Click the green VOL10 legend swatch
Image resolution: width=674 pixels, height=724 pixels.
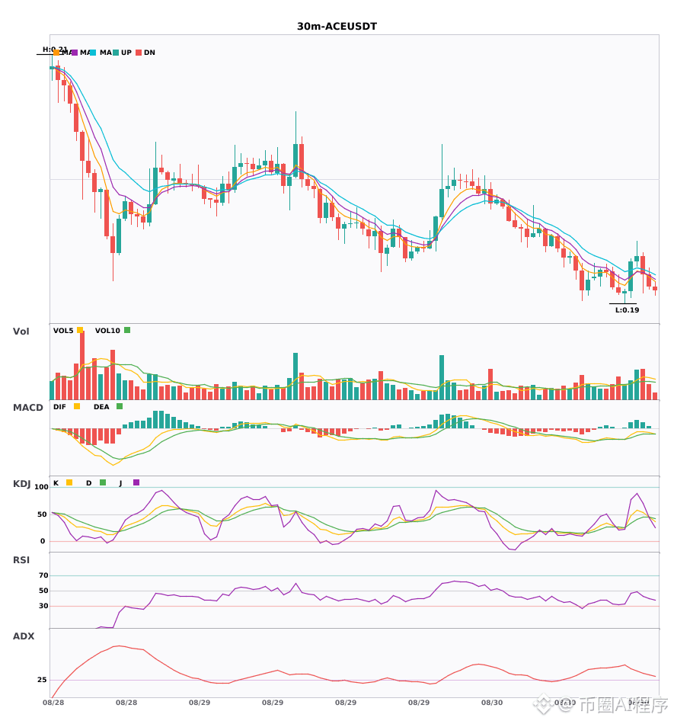(x=127, y=330)
